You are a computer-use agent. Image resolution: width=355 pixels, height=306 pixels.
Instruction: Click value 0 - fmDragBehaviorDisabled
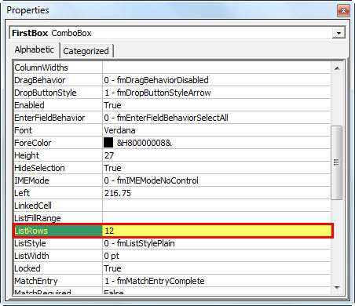pyautogui.click(x=156, y=80)
